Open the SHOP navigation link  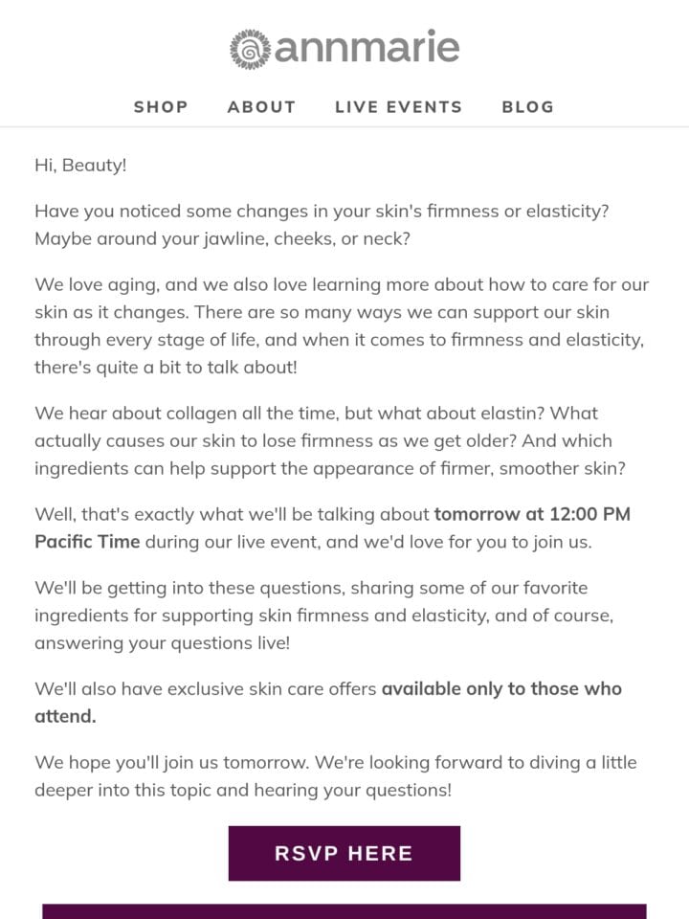click(x=161, y=106)
